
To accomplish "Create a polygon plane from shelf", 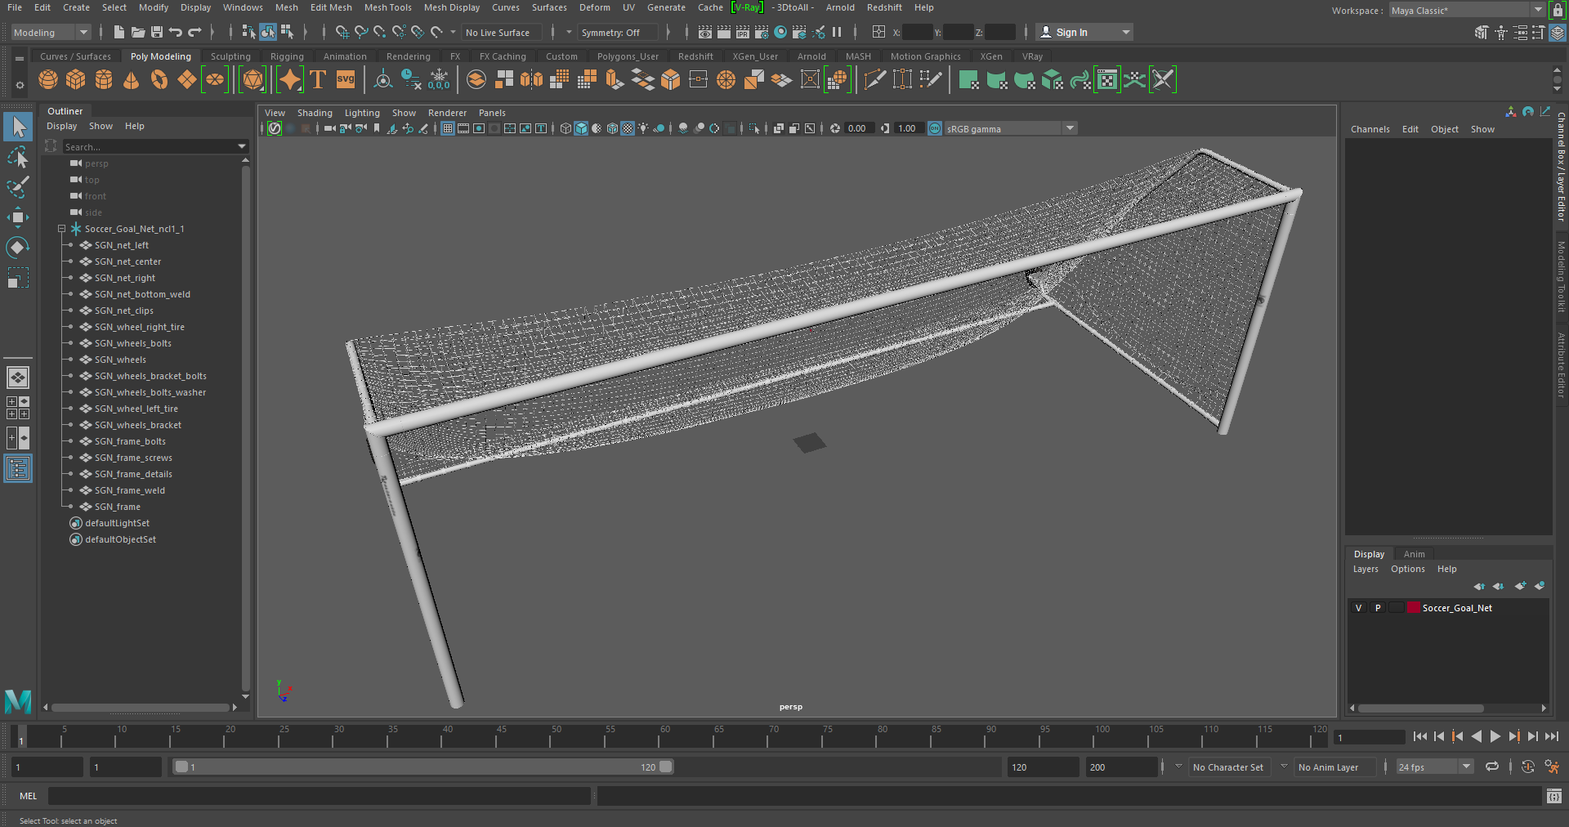I will tap(187, 80).
